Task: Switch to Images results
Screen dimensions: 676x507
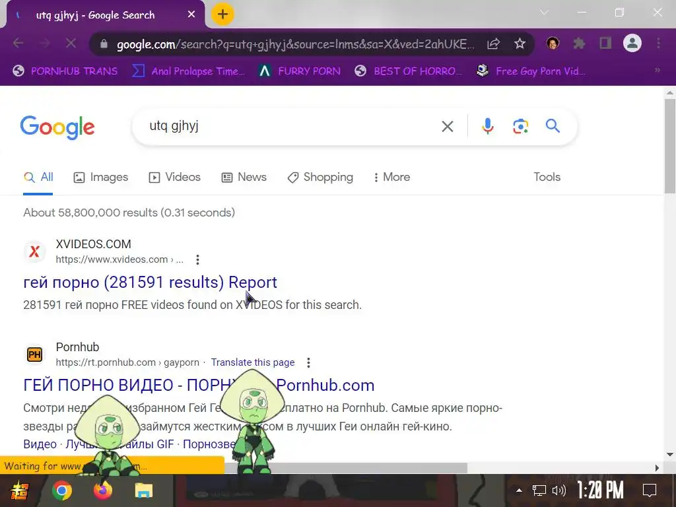Action: tap(101, 177)
